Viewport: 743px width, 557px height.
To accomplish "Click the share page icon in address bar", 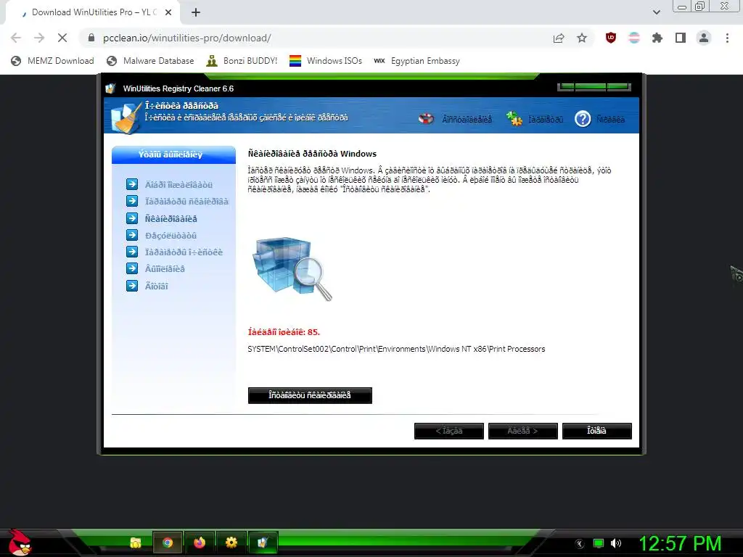I will pos(559,38).
